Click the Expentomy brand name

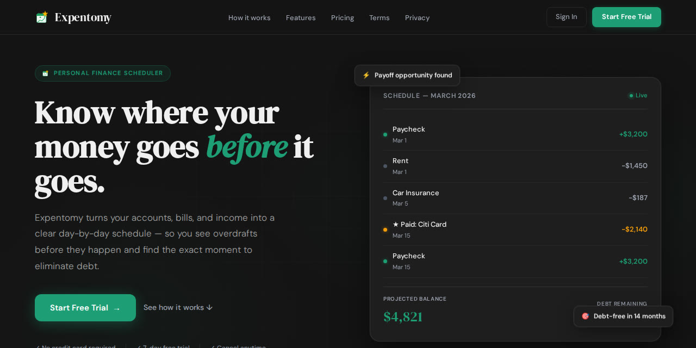[x=83, y=17]
